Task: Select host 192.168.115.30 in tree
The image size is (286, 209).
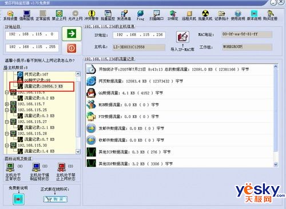Action: (x=33, y=145)
